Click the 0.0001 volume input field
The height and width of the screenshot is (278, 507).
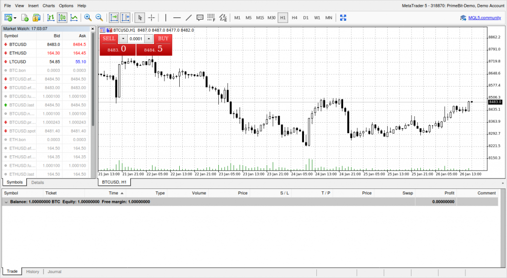[x=136, y=39]
